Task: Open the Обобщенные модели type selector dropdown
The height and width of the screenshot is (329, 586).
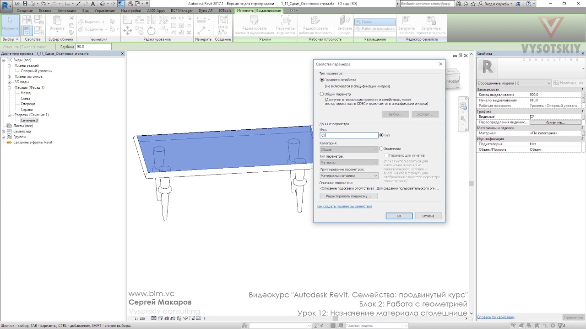Action: [514, 83]
